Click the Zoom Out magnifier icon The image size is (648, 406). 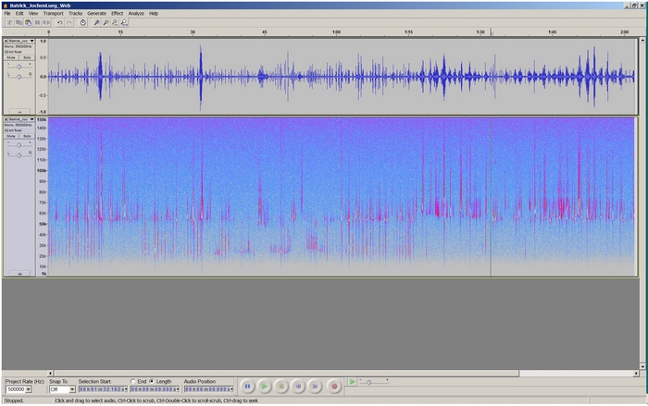tap(106, 23)
